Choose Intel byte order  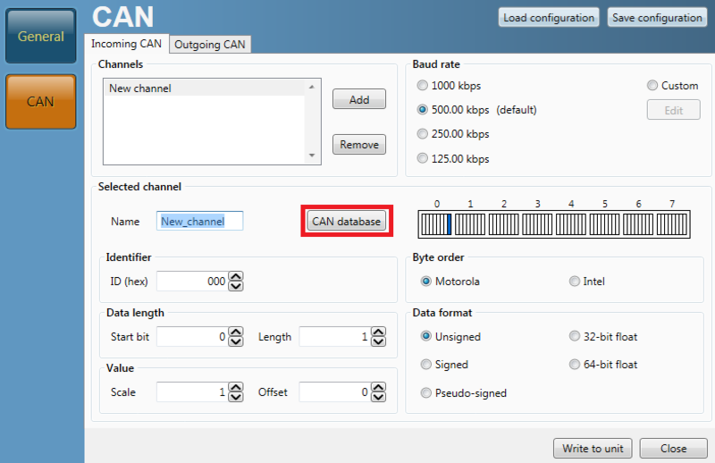(x=574, y=282)
